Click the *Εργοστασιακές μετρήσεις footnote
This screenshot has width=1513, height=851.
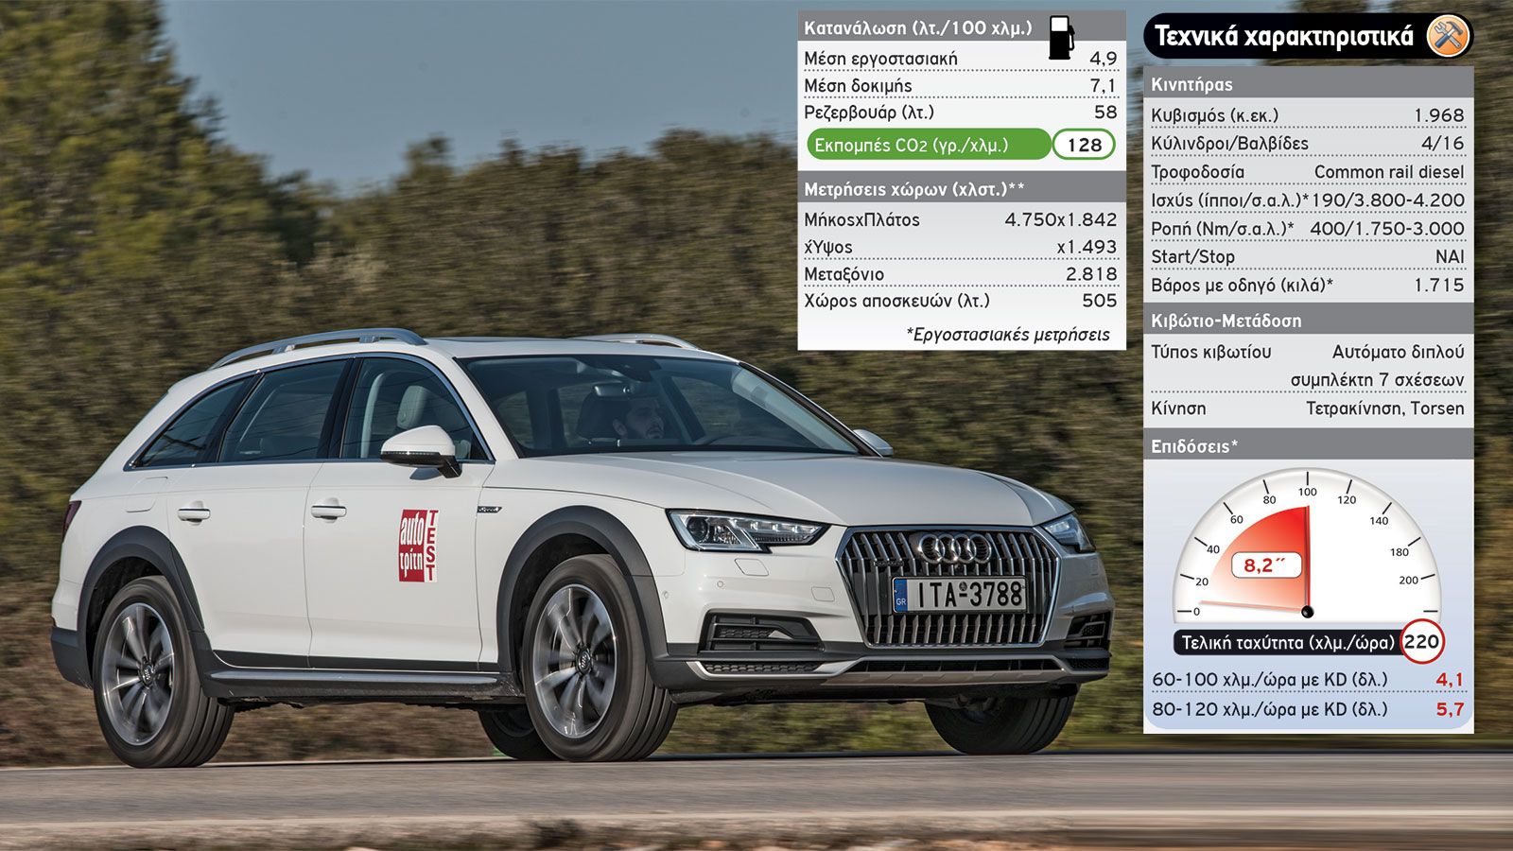[1008, 334]
